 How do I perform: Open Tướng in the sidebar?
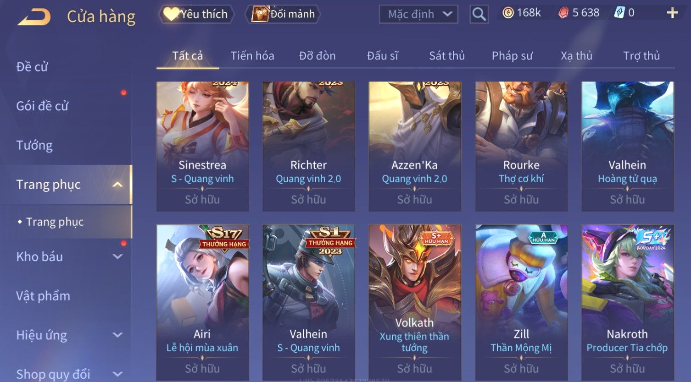[34, 146]
